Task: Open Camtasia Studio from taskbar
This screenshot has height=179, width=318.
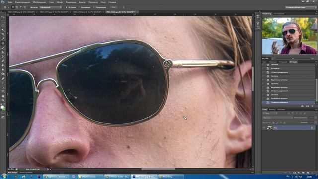Action: point(117,177)
